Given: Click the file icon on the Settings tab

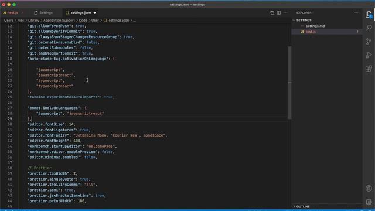Looking at the screenshot, I should coord(36,13).
